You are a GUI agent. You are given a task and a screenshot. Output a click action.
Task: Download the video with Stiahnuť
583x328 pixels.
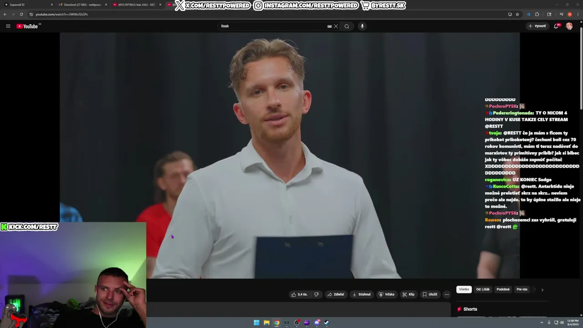coord(362,294)
